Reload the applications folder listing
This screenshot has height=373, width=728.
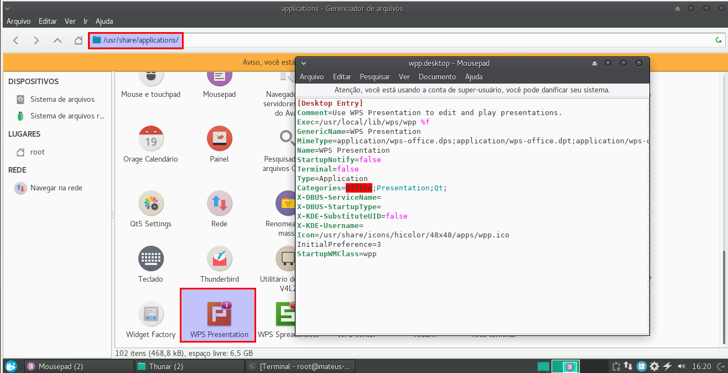pos(718,40)
